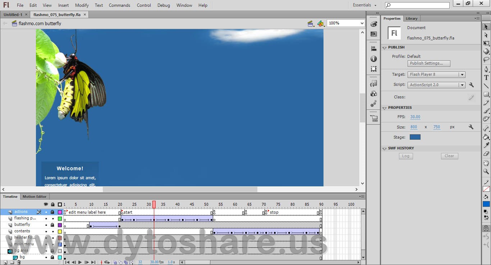The image size is (491, 265).
Task: Toggle lock on bg layer
Action: coord(52,257)
